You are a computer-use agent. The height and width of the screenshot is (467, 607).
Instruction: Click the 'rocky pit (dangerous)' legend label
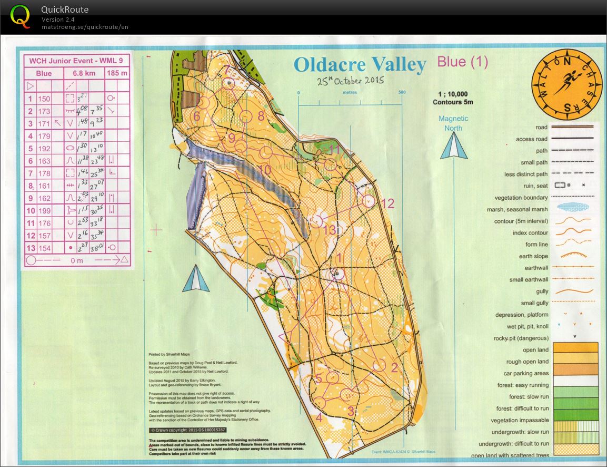521,338
